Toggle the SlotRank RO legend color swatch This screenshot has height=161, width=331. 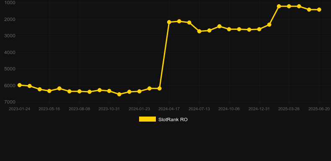pos(147,119)
